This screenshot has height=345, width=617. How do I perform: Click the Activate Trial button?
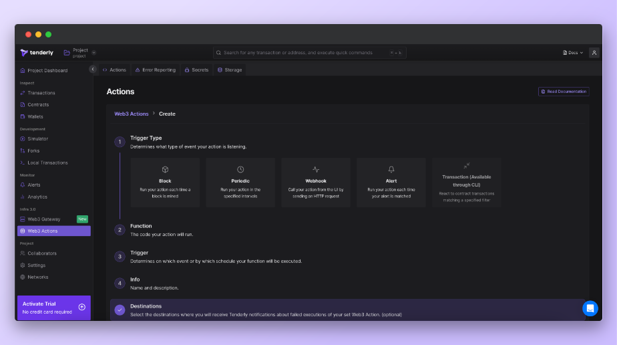[x=54, y=308]
